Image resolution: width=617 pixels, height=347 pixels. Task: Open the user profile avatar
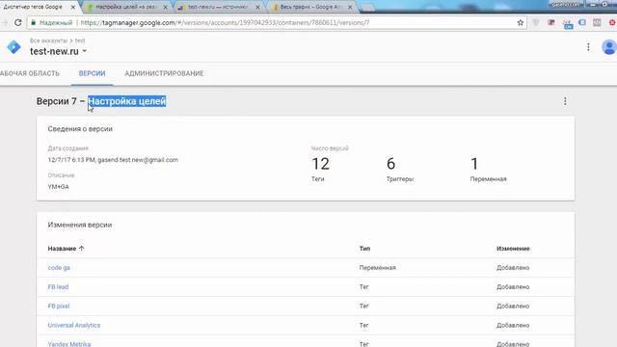point(609,47)
